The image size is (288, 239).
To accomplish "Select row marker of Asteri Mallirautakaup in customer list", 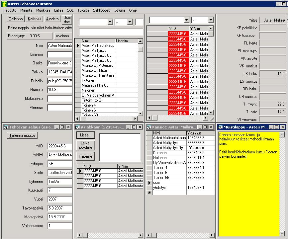I will (78, 45).
